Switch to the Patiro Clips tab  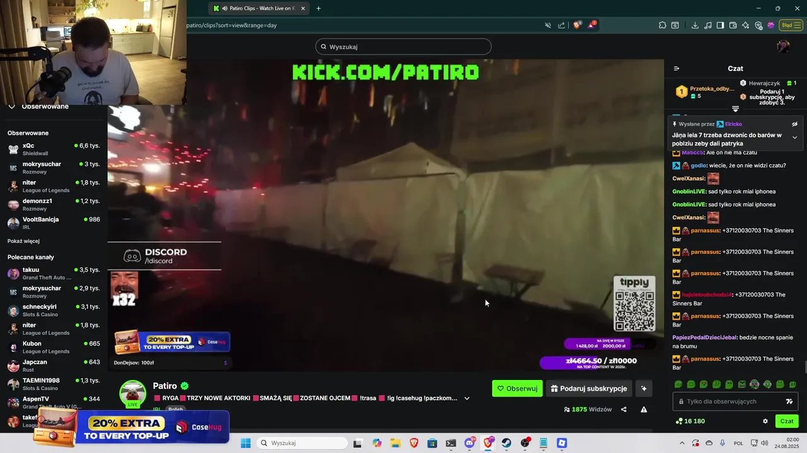point(258,8)
